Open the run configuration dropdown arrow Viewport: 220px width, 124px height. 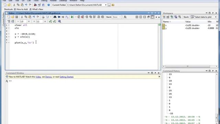(76, 17)
